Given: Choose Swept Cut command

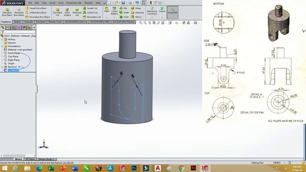Looking at the screenshot, I should (x=90, y=8).
